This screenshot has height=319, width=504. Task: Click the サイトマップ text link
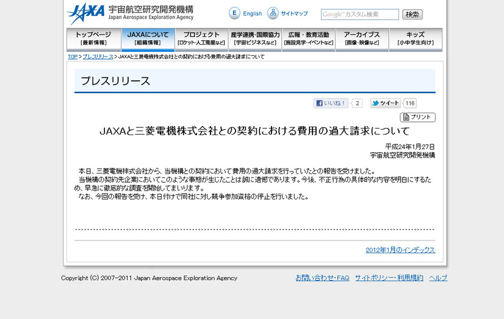click(x=295, y=13)
